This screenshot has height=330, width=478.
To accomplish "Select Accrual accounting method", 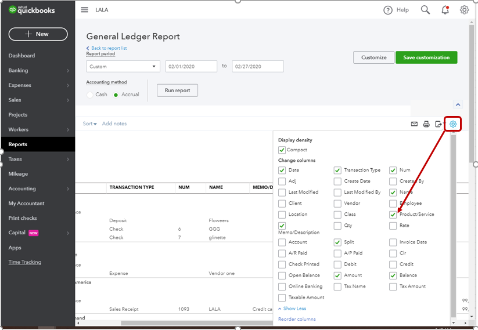I will click(x=116, y=95).
